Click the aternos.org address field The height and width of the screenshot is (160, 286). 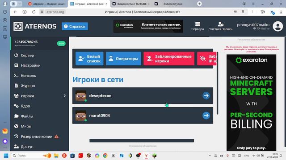[x=55, y=12]
